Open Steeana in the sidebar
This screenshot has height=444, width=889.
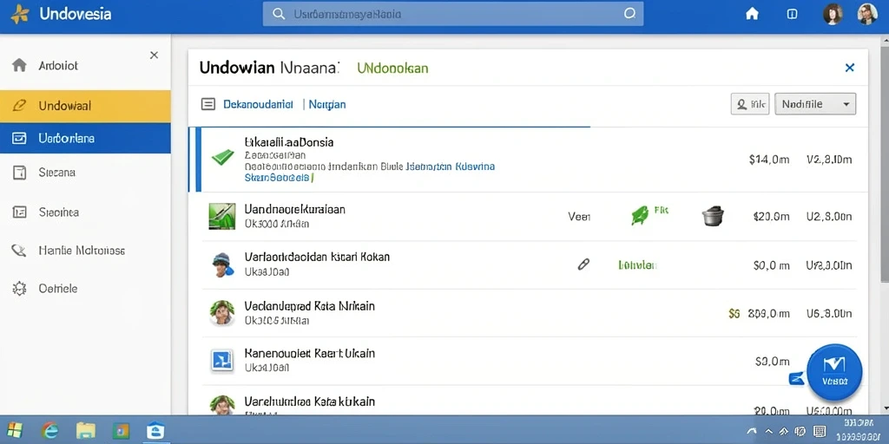click(x=85, y=173)
